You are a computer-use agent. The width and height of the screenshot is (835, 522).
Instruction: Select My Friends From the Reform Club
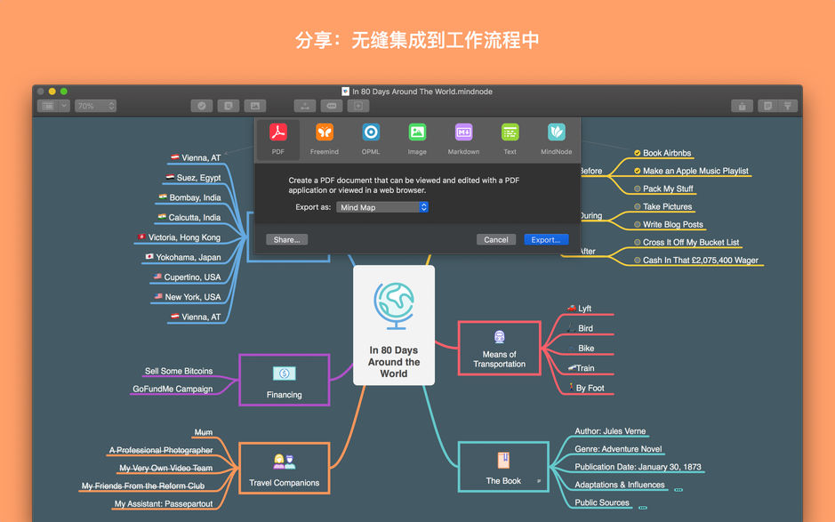142,486
